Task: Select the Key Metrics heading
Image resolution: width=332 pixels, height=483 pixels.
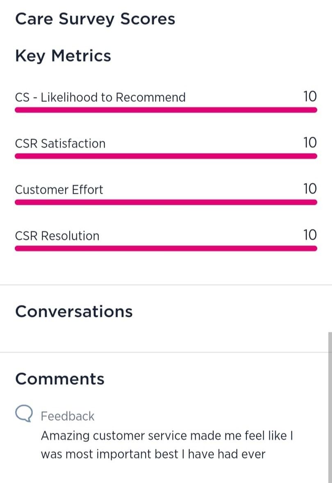Action: (63, 56)
